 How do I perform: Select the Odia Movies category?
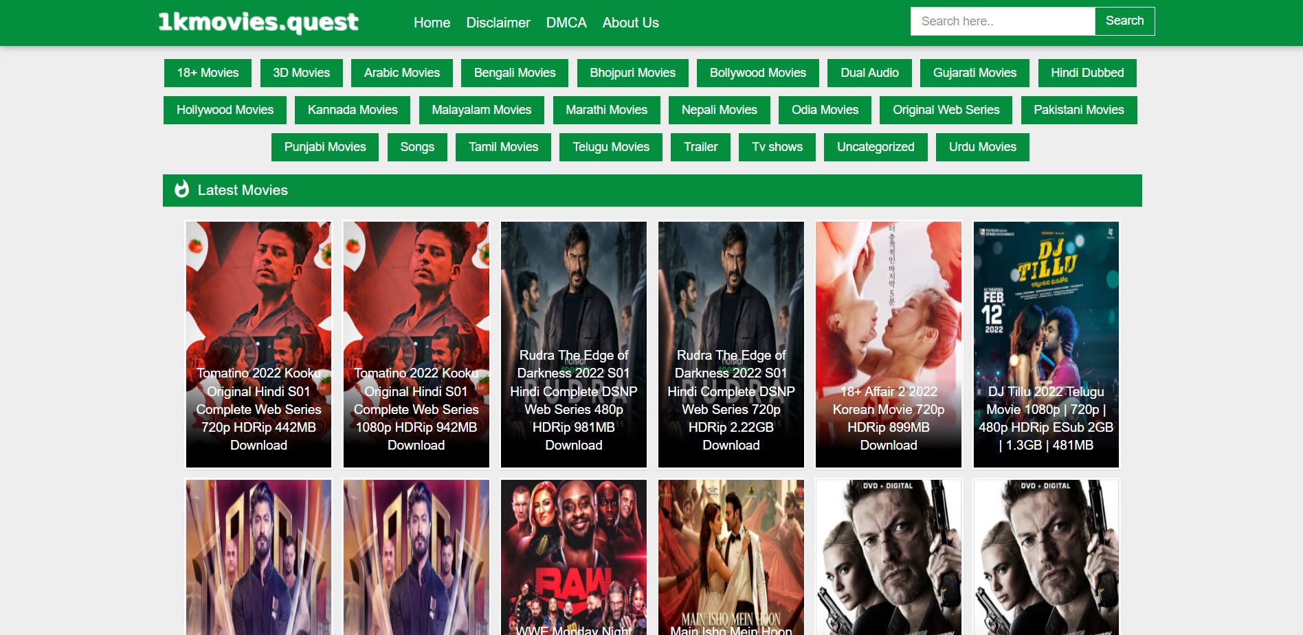[825, 110]
